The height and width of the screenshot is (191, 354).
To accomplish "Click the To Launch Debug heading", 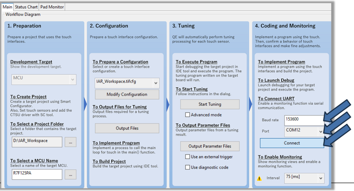I will click(276, 80).
